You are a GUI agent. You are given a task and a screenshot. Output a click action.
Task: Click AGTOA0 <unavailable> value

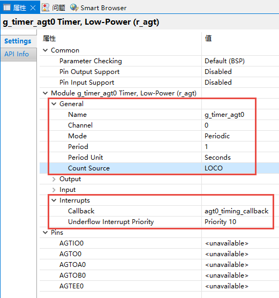(227, 265)
